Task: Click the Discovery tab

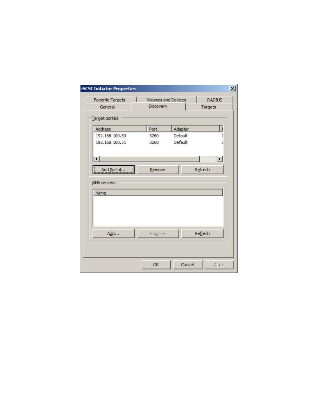Action: pos(158,106)
